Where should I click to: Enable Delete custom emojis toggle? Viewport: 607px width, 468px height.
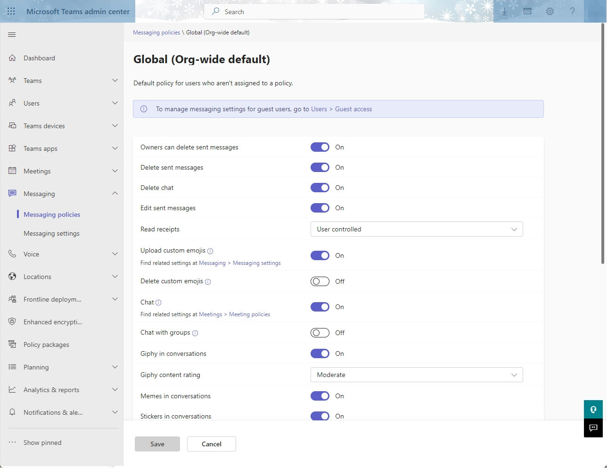(320, 281)
